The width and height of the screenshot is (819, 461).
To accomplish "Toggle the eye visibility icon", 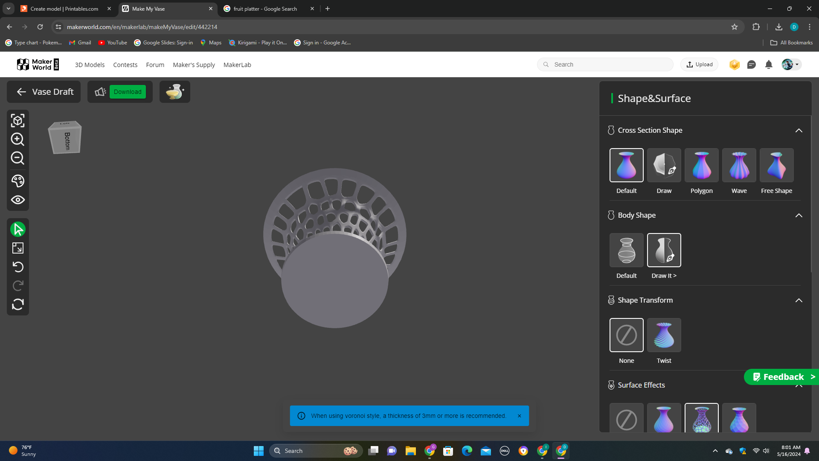I will click(x=17, y=200).
